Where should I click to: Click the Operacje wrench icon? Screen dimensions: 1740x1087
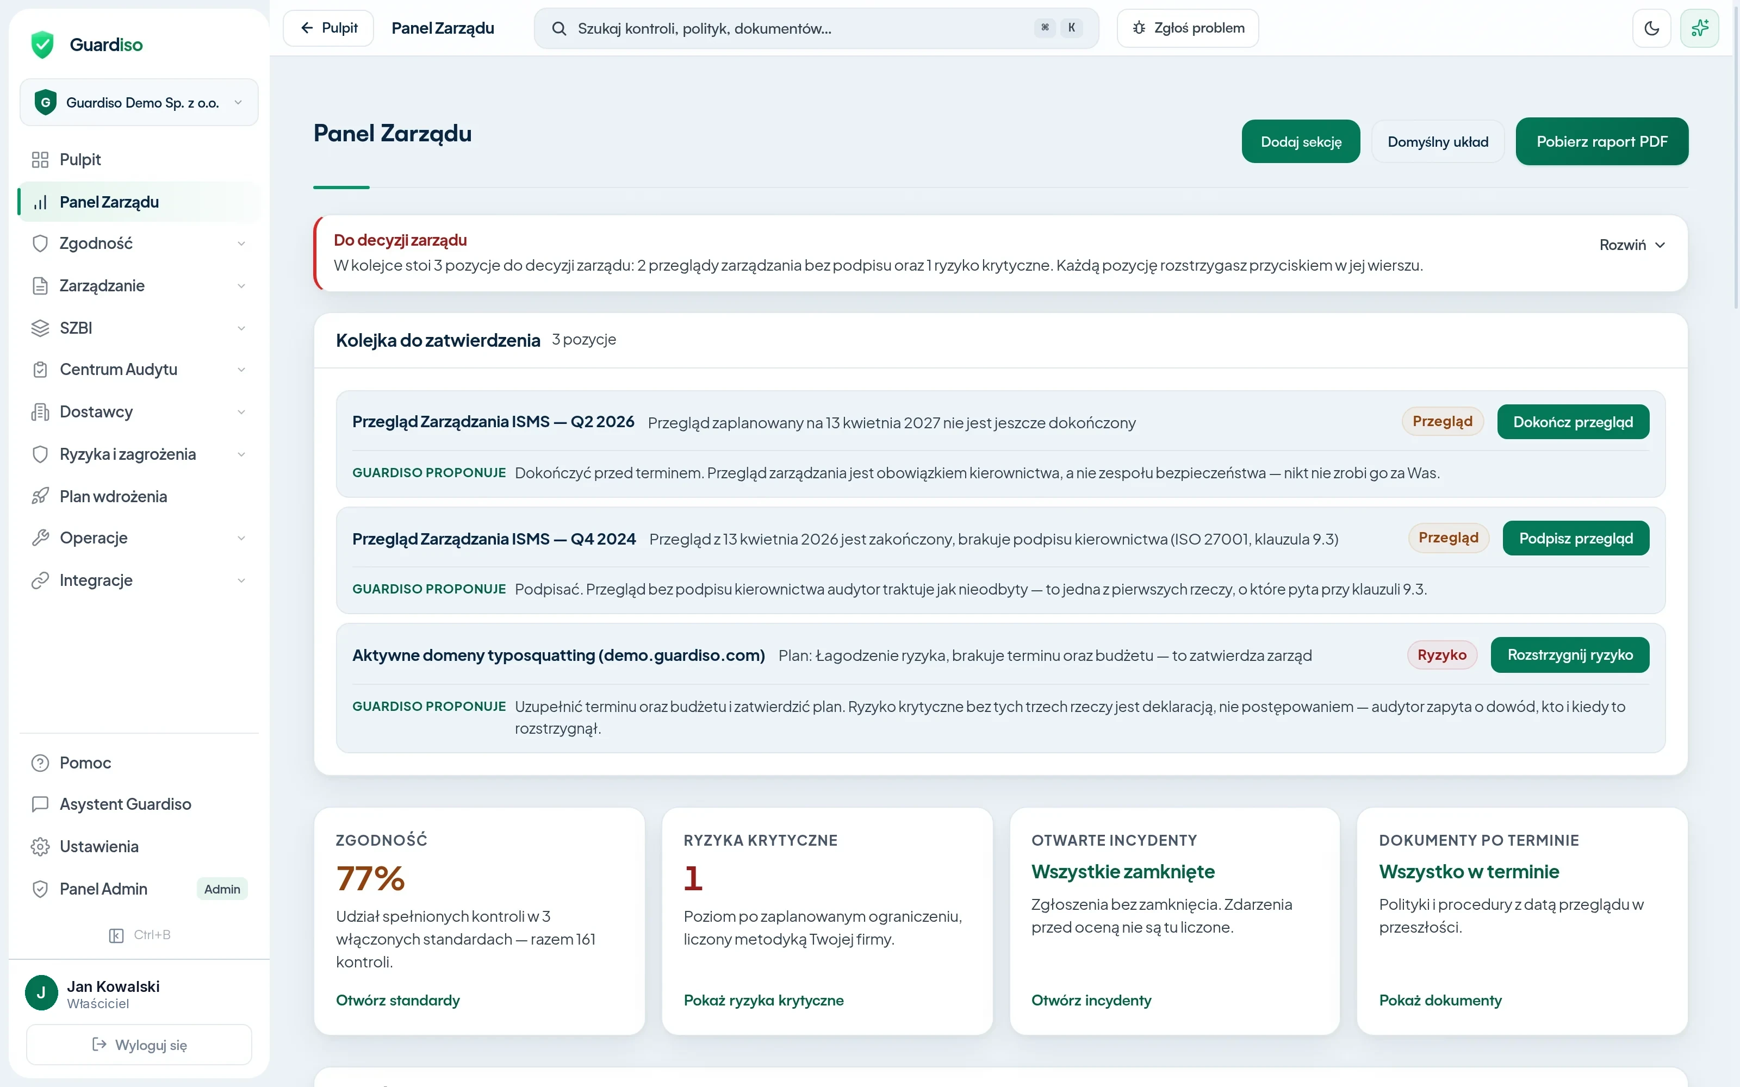[40, 538]
